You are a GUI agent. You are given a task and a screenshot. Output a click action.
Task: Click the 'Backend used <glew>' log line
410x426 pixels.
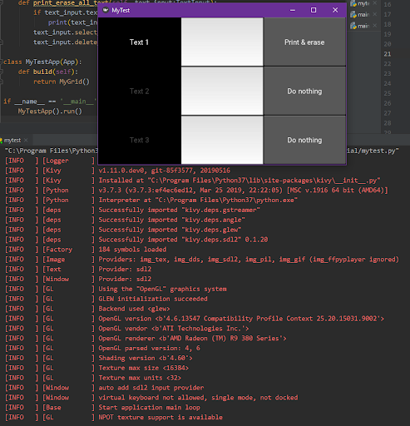[x=87, y=309]
